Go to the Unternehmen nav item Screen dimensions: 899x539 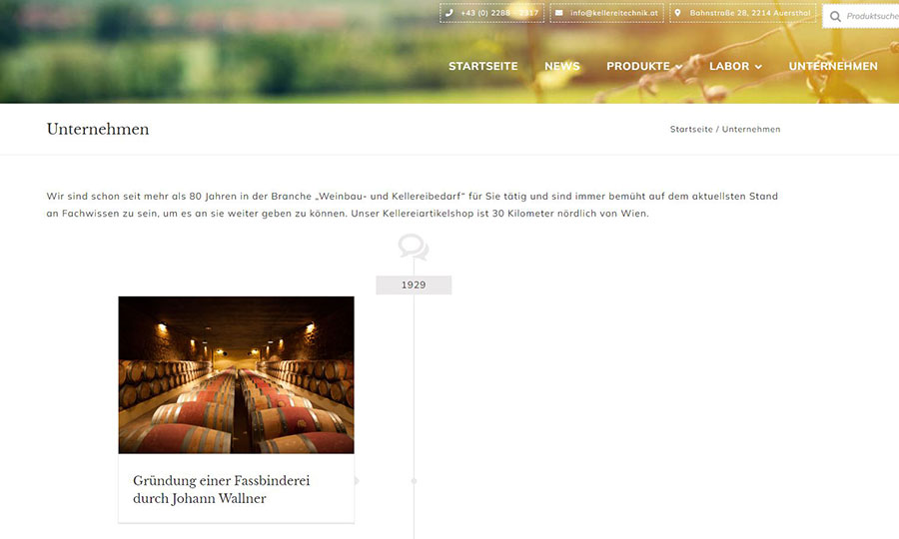click(833, 67)
